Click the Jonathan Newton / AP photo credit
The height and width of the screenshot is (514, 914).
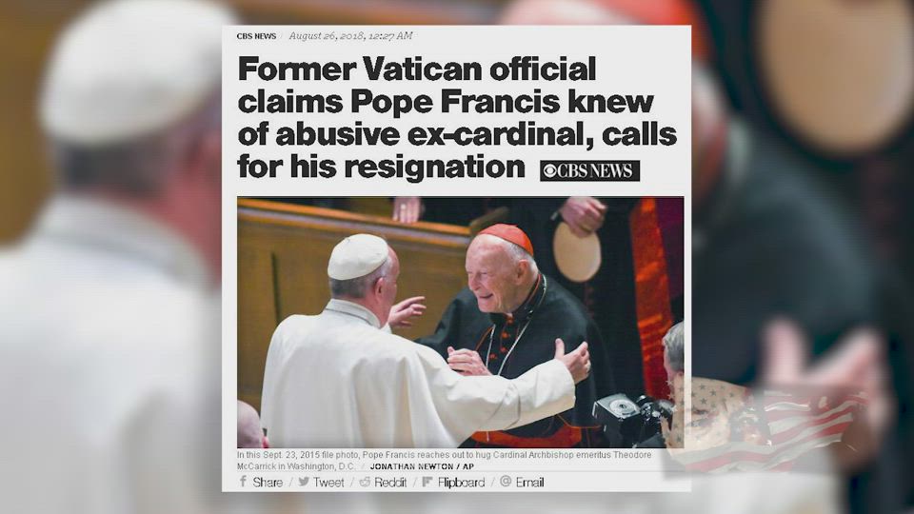(x=422, y=466)
